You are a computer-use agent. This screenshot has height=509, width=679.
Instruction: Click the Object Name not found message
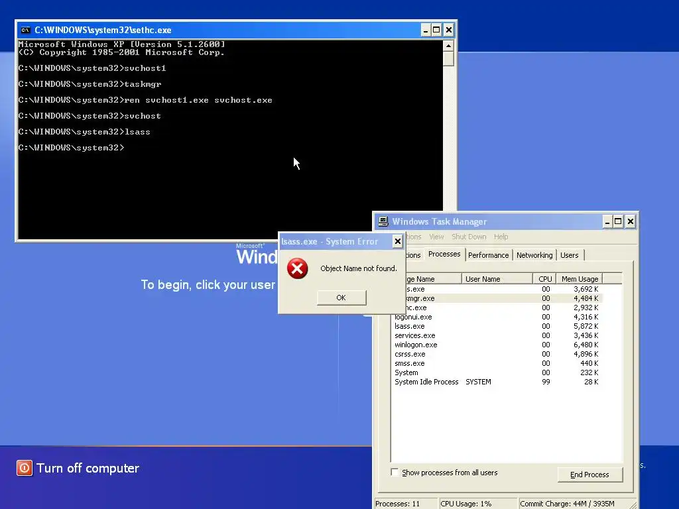pyautogui.click(x=359, y=268)
